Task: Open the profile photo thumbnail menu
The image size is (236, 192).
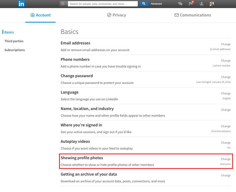Action: pyautogui.click(x=212, y=4)
